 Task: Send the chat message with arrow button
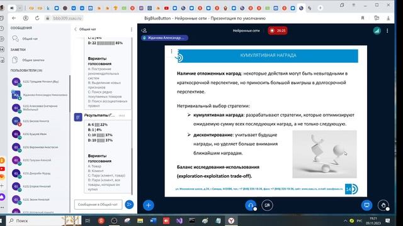[129, 205]
